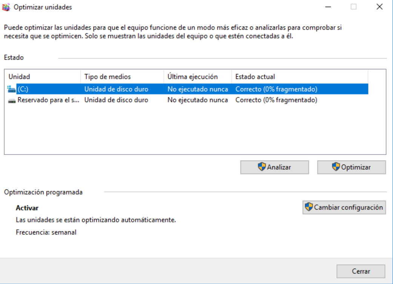Click the shield icon on the Optimizar button
The width and height of the screenshot is (393, 284).
pos(336,167)
